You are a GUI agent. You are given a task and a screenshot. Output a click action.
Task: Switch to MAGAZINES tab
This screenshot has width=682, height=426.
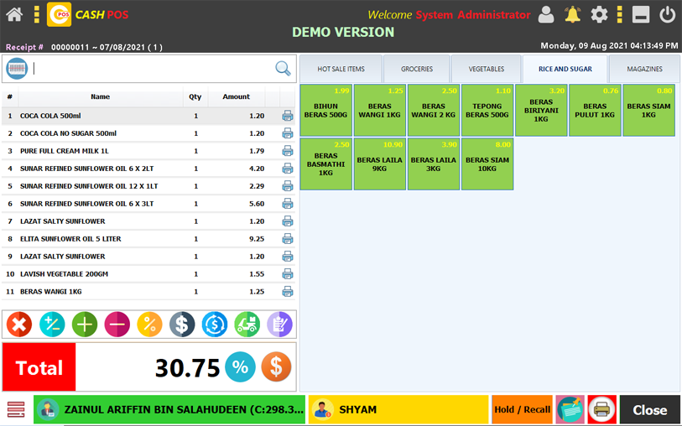(x=644, y=69)
